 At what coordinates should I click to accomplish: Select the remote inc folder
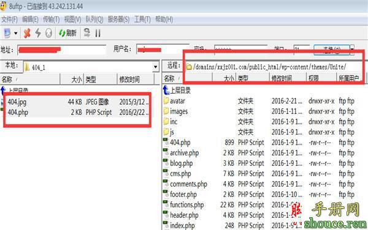(174, 122)
